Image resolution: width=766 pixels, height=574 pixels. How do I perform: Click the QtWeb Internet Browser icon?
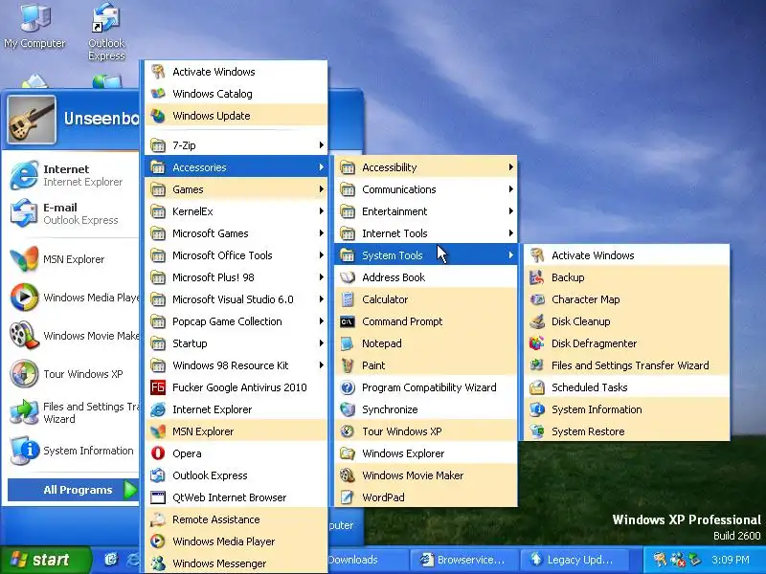coord(158,497)
